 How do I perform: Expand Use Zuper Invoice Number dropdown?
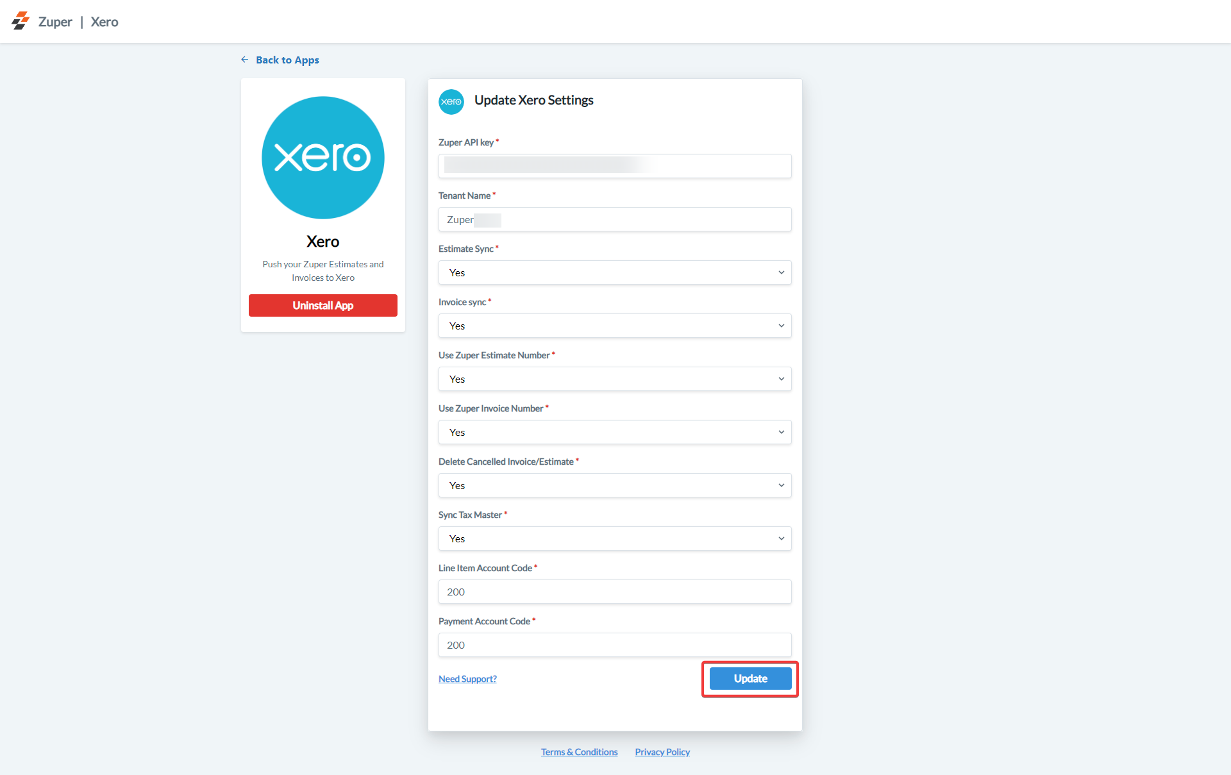click(x=614, y=432)
